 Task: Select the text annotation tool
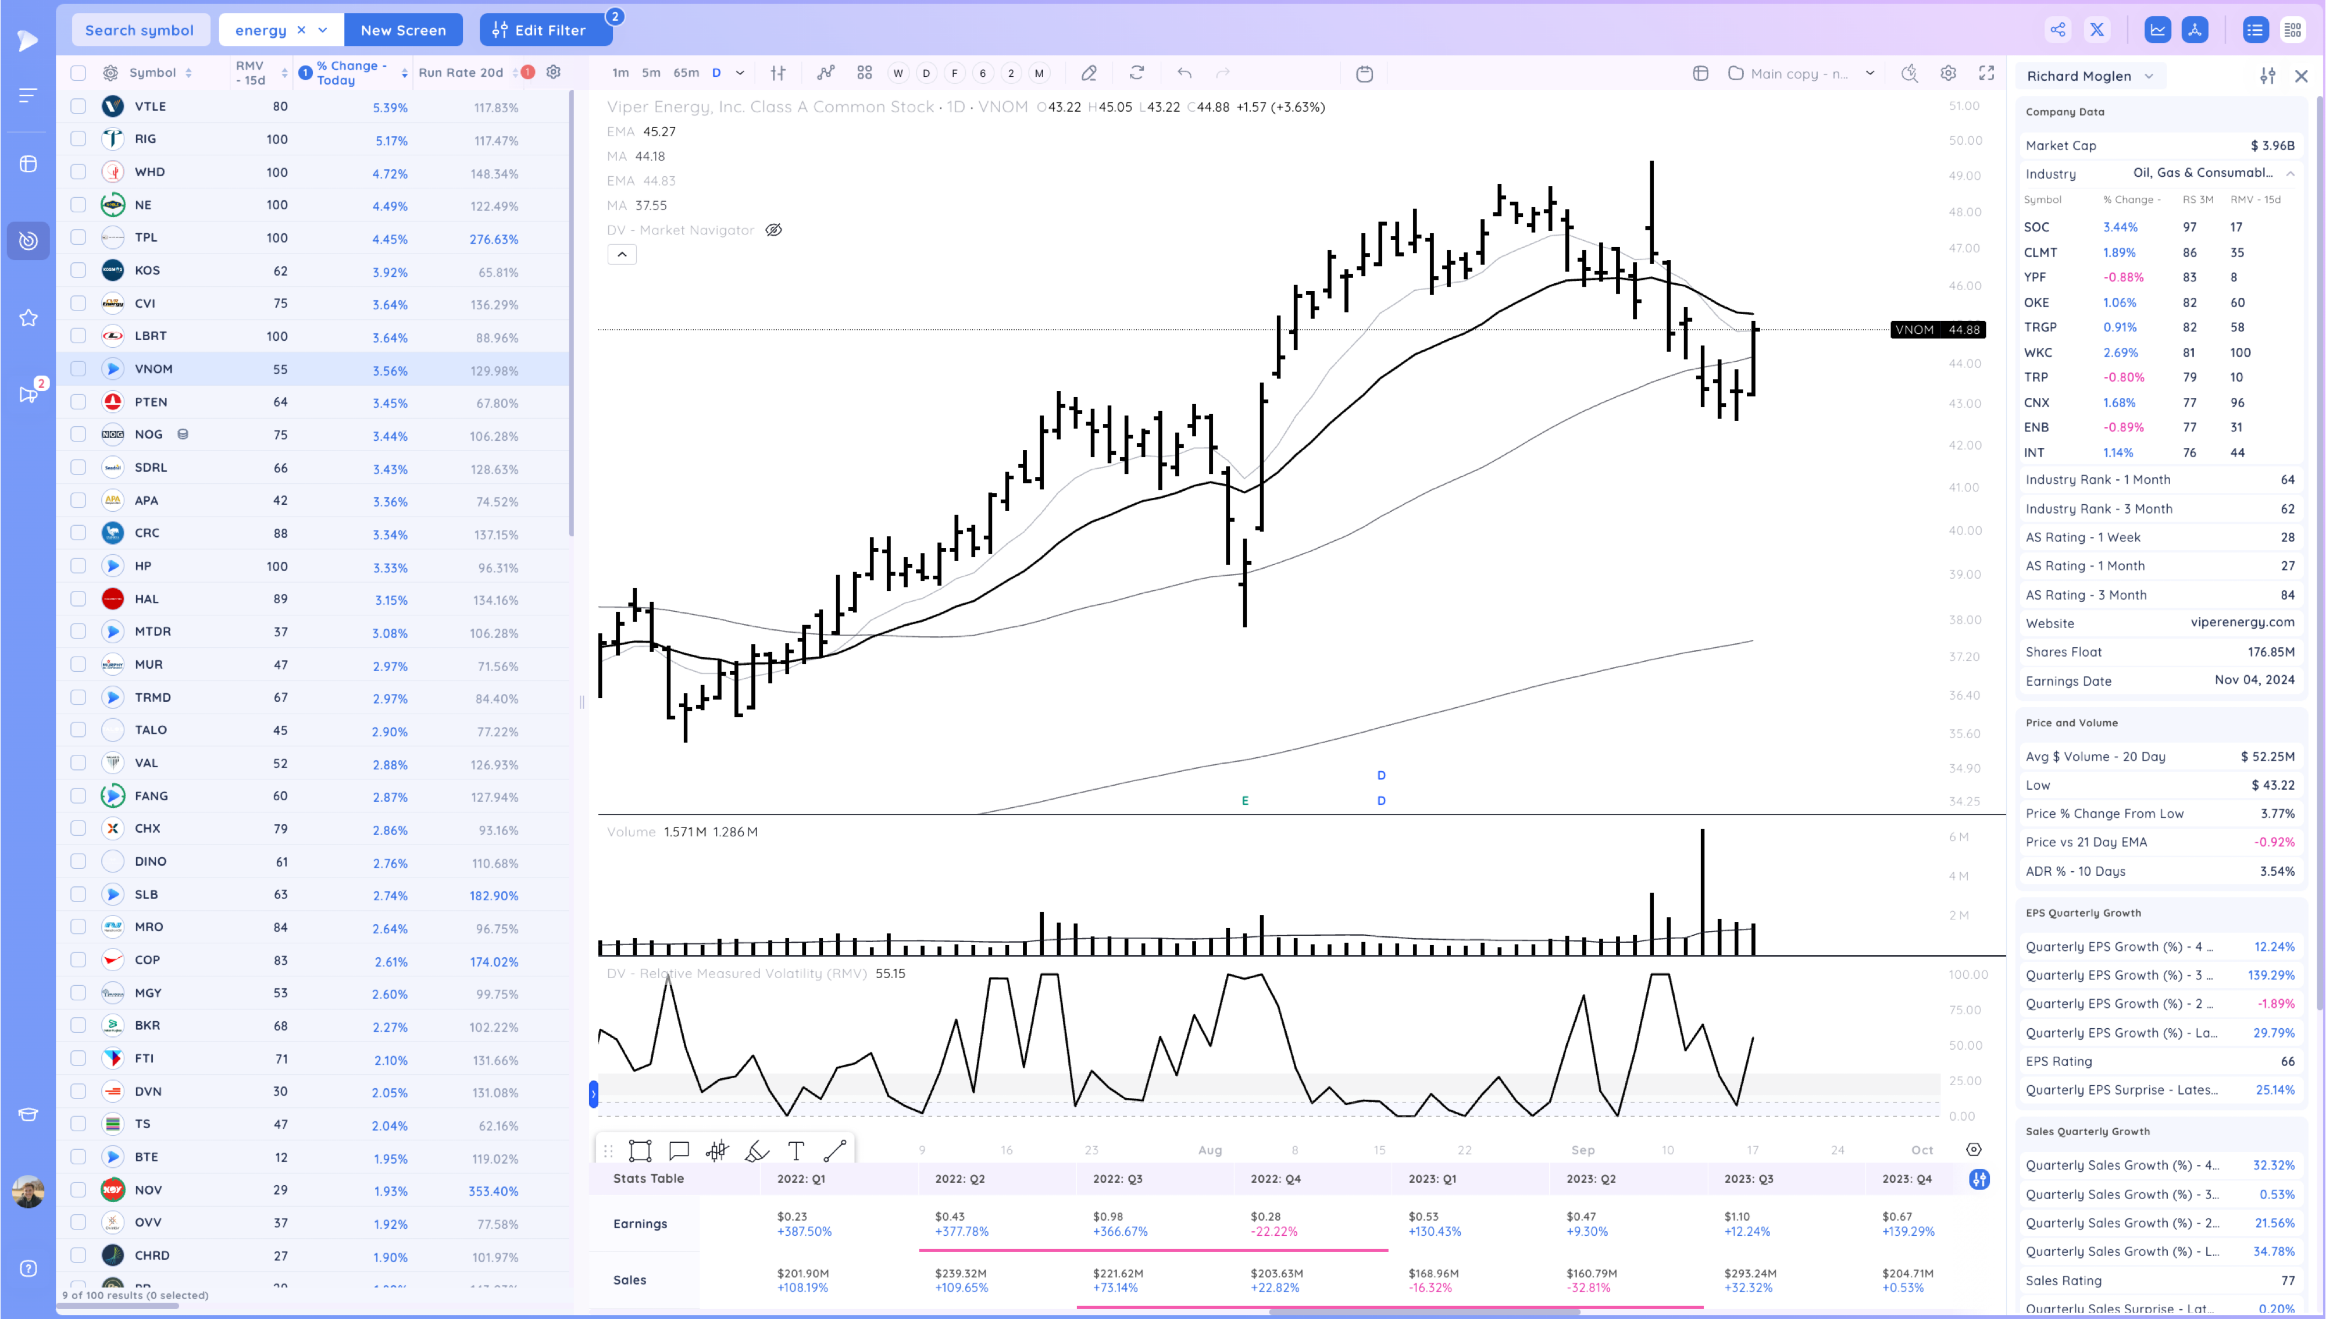coord(795,1150)
